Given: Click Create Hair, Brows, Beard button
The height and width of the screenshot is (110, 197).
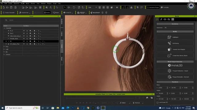Looking at the screenshot, I should 175,56.
